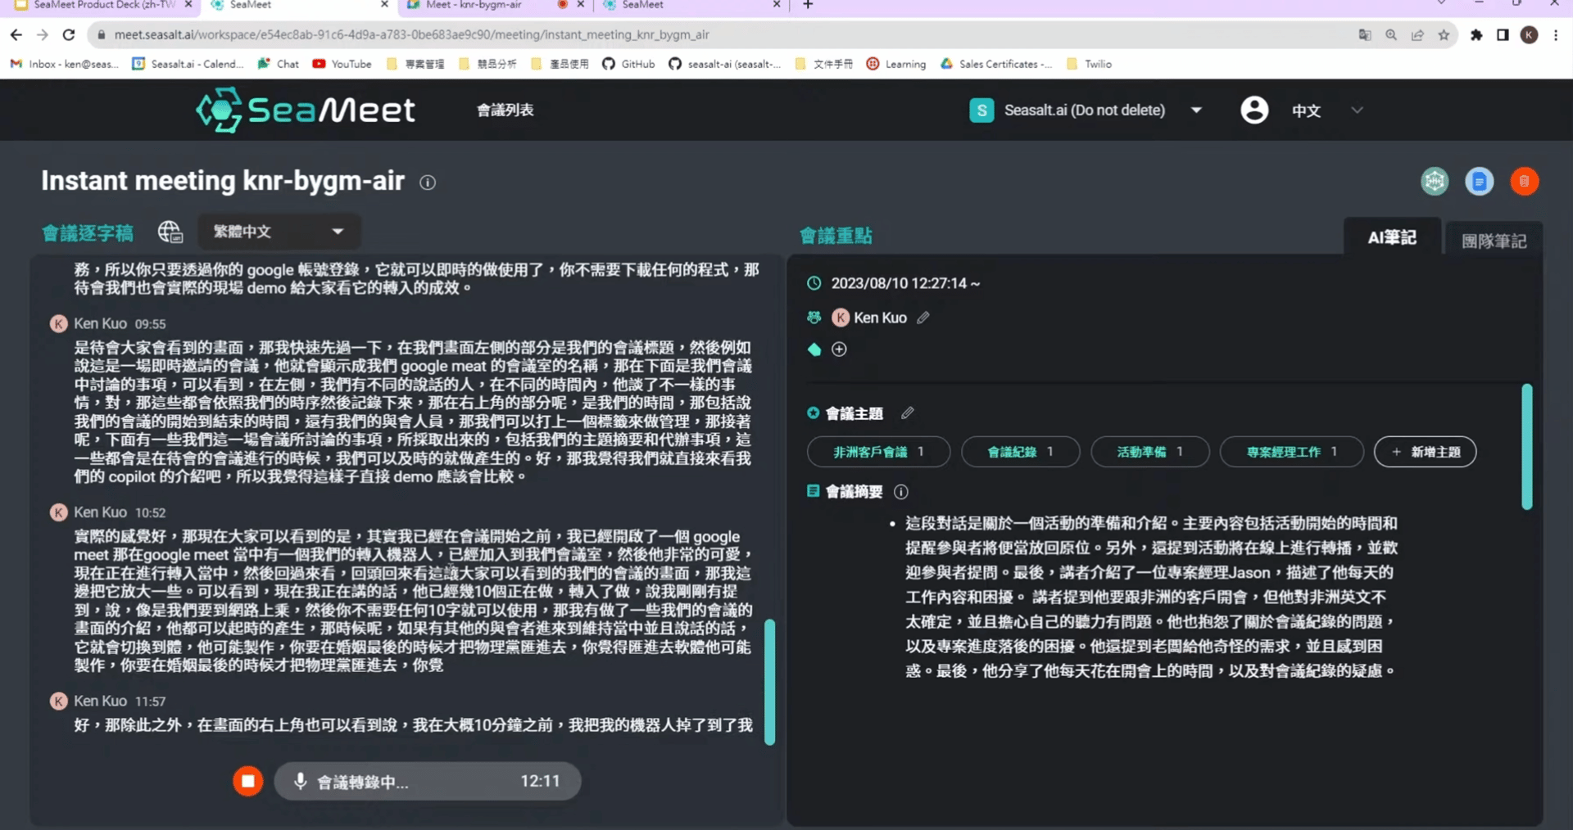Select the 非洲客戶會議 topic tag
The image size is (1573, 830).
(877, 451)
